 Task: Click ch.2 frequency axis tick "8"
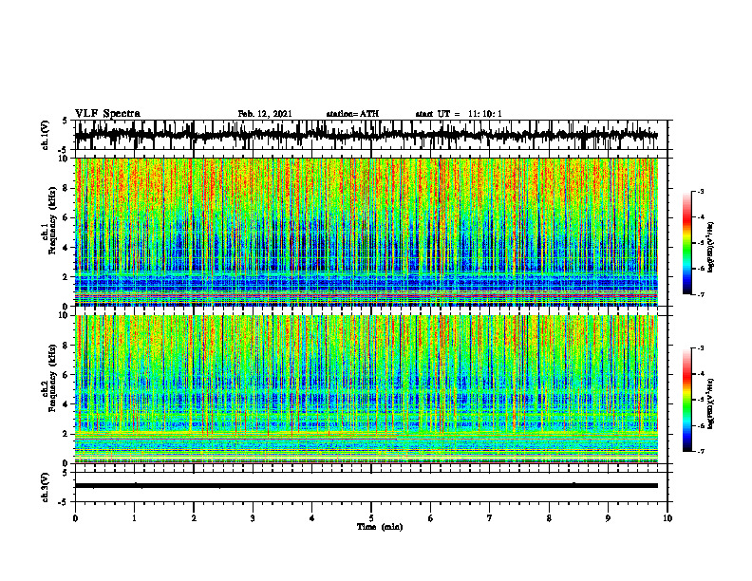tap(66, 346)
